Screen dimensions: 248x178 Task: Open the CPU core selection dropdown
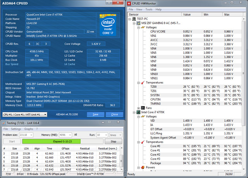(x=25, y=115)
